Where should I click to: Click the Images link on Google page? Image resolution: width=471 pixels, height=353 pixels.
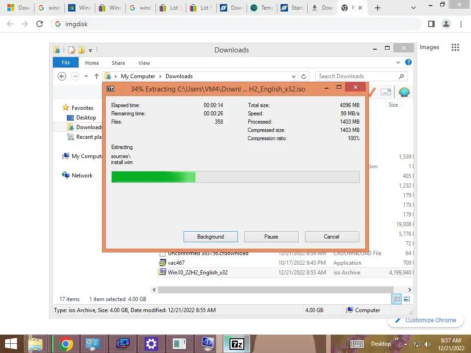point(429,47)
